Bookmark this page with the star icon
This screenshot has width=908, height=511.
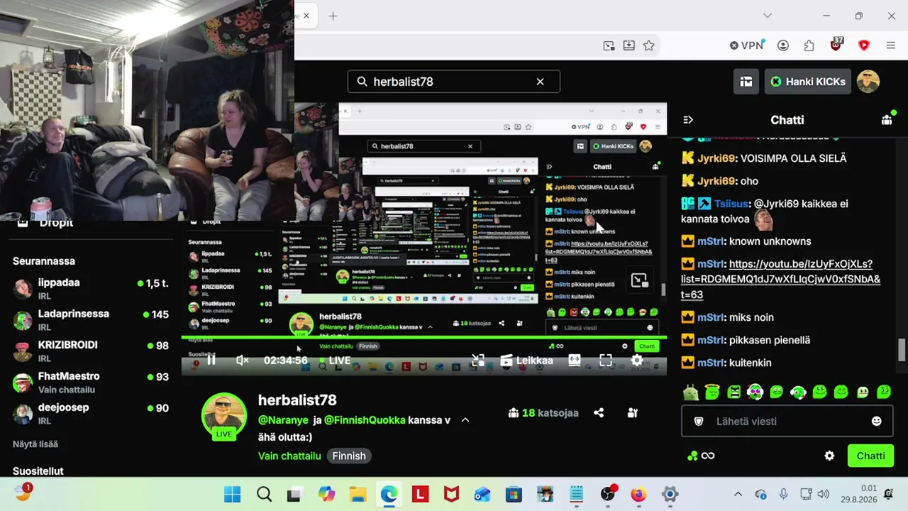[x=648, y=45]
